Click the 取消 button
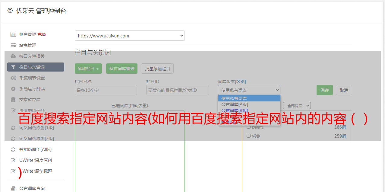This screenshot has height=192, width=385. pyautogui.click(x=344, y=90)
